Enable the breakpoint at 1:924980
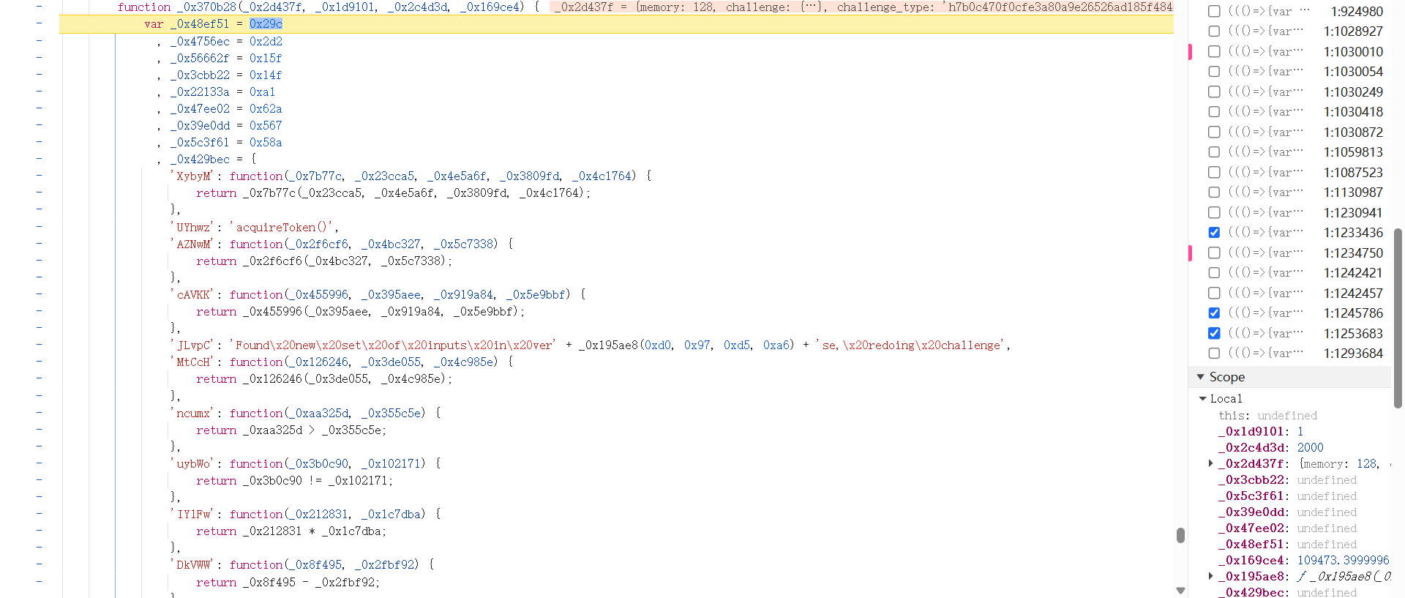 (x=1214, y=12)
